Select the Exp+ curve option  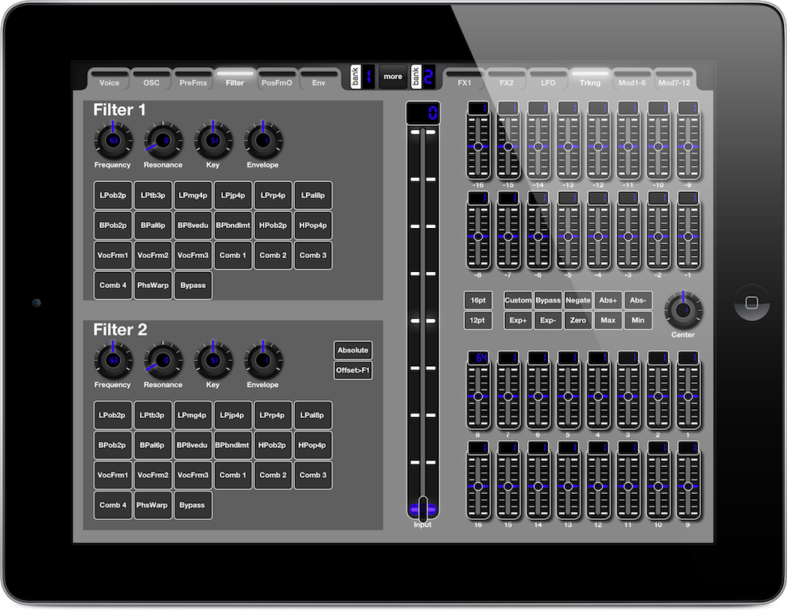[517, 320]
